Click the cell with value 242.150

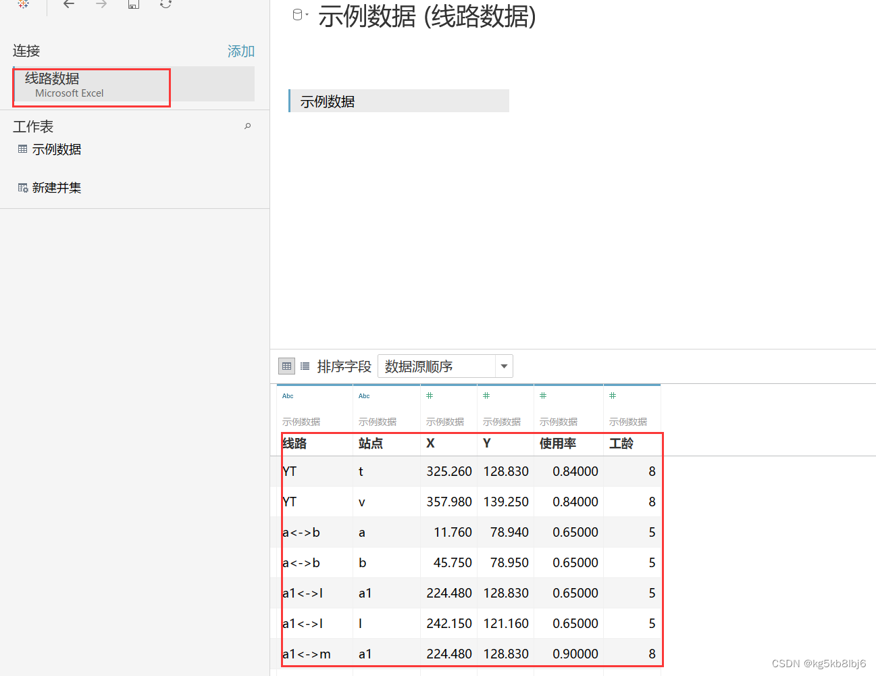point(449,623)
